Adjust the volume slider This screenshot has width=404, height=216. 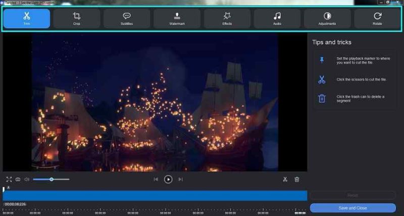(x=51, y=179)
